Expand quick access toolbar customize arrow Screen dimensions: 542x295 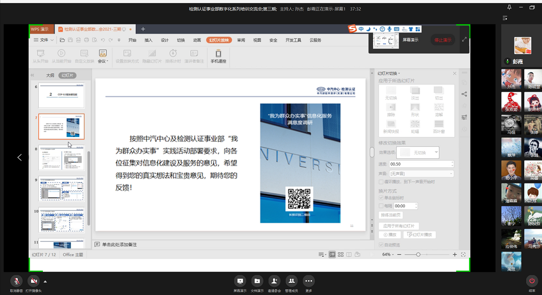(x=119, y=40)
